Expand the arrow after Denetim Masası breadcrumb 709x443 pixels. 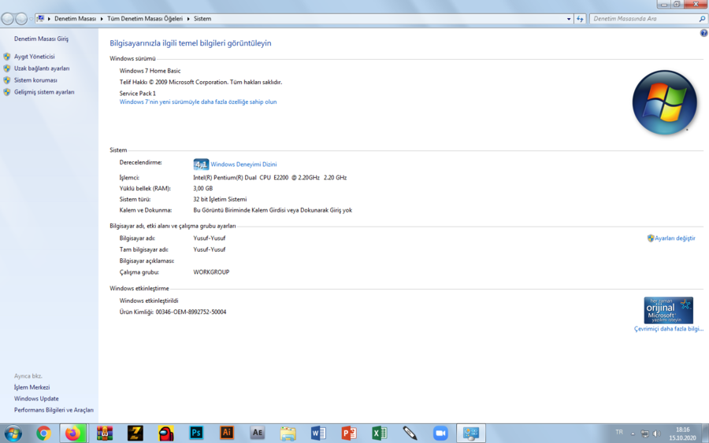click(x=102, y=19)
